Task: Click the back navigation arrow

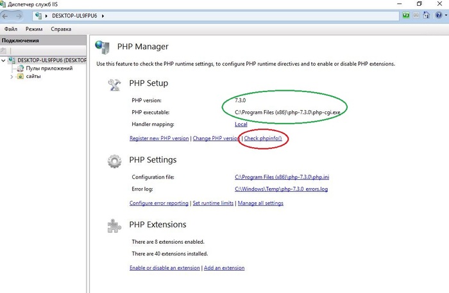Action: point(8,15)
